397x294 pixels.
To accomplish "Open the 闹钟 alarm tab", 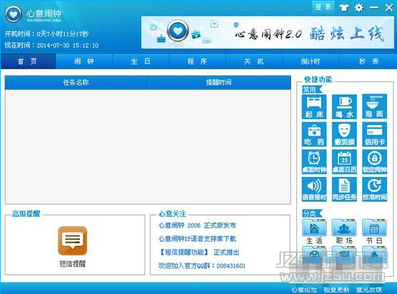I will pyautogui.click(x=84, y=61).
